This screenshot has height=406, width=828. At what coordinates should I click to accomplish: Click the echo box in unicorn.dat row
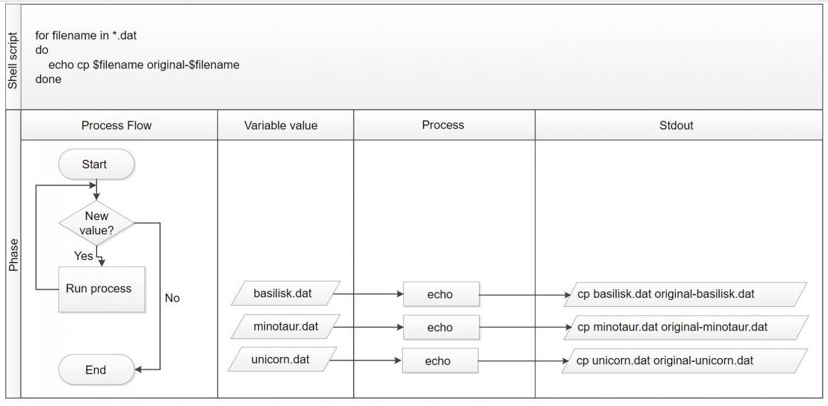[439, 361]
